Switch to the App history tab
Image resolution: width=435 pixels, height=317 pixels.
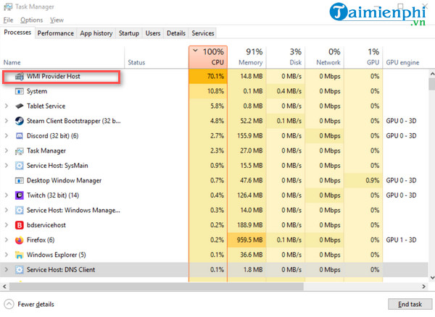tap(96, 33)
